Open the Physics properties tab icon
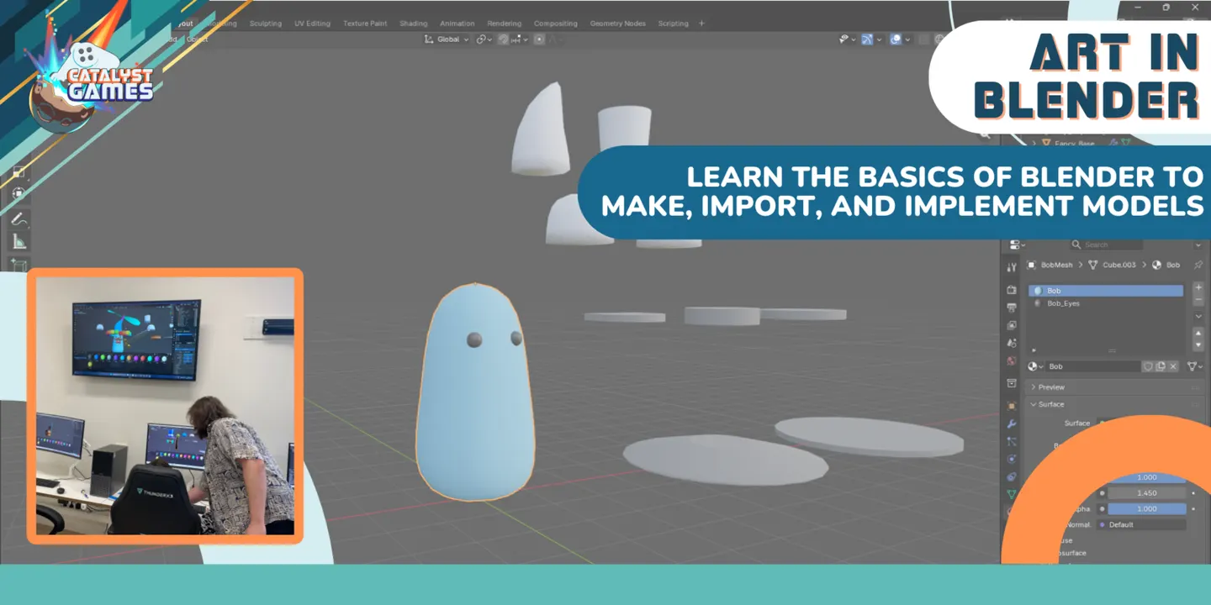The width and height of the screenshot is (1211, 605). click(x=1012, y=459)
